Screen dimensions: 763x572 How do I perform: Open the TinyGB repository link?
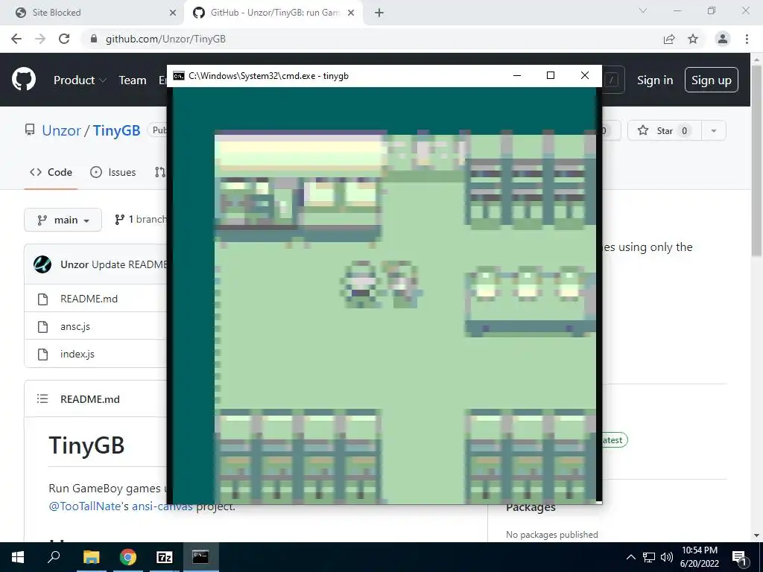(116, 130)
